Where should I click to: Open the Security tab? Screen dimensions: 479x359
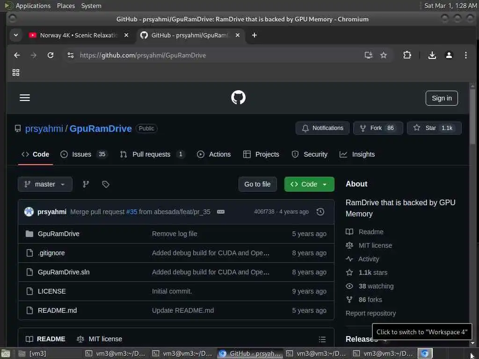coord(310,154)
